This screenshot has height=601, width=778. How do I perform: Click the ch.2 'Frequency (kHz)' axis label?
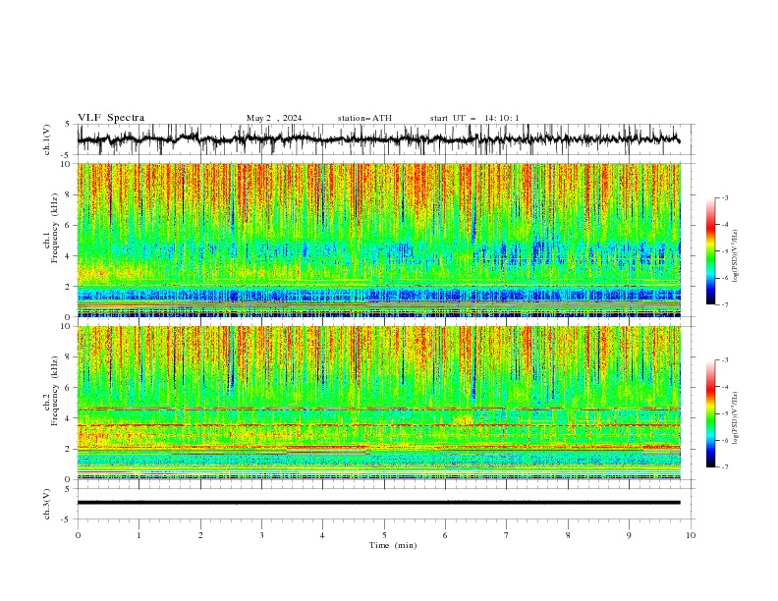click(55, 391)
